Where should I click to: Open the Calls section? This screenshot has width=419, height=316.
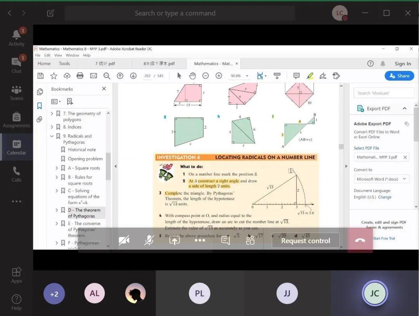[16, 174]
